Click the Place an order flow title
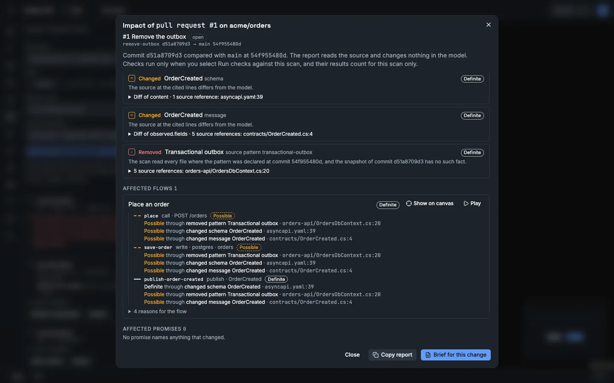614x383 pixels. tap(149, 204)
